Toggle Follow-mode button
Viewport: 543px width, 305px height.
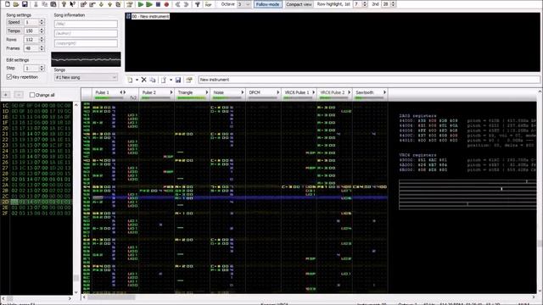[x=268, y=4]
